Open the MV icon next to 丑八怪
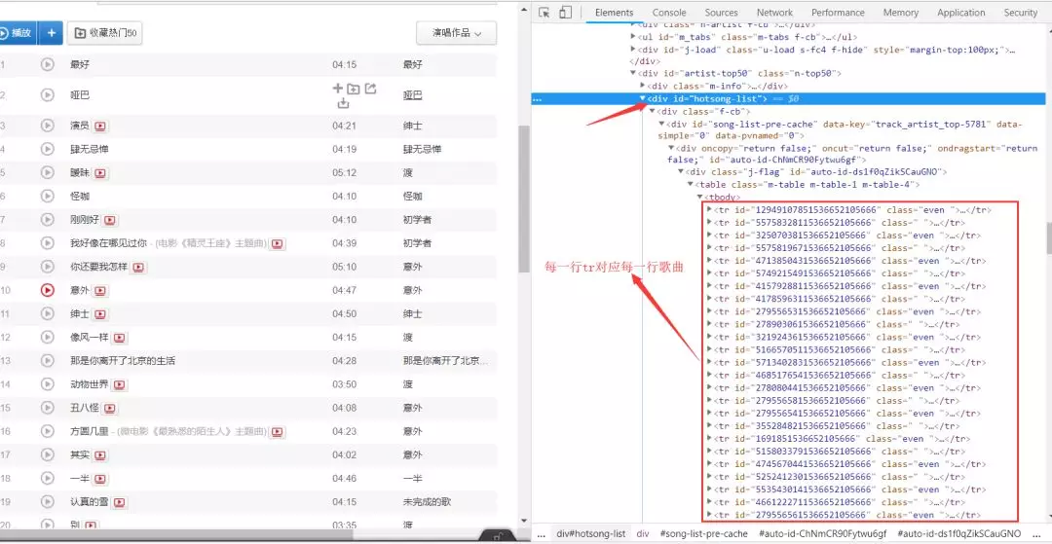 click(x=110, y=408)
